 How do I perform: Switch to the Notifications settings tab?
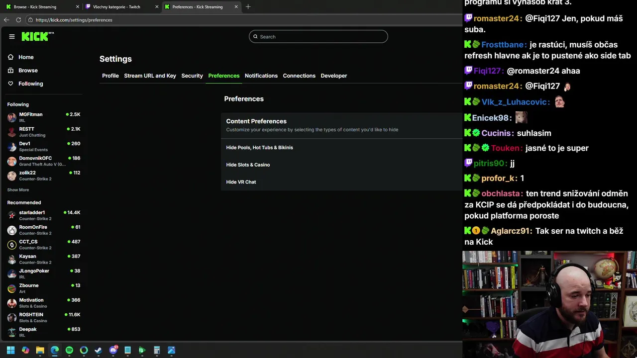pyautogui.click(x=261, y=76)
